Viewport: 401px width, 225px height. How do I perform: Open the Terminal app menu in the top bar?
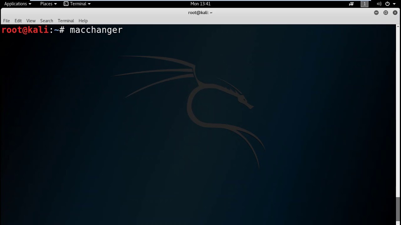(77, 4)
